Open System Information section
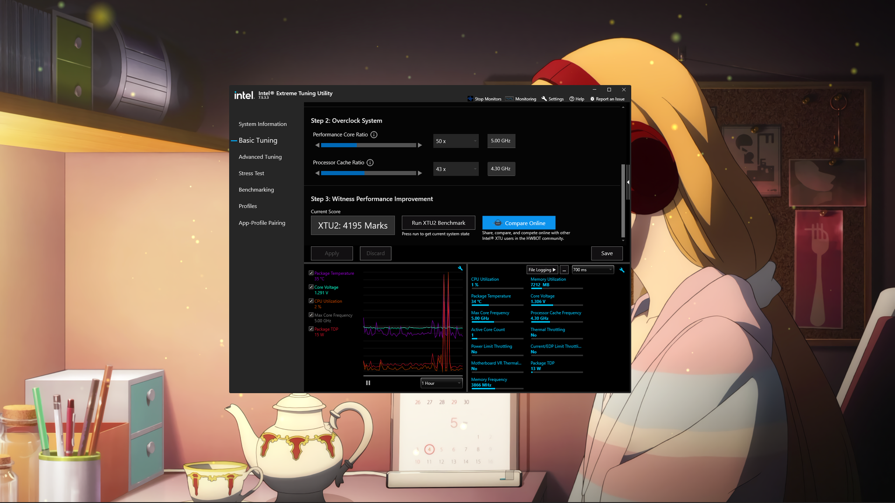This screenshot has width=895, height=503. [262, 124]
